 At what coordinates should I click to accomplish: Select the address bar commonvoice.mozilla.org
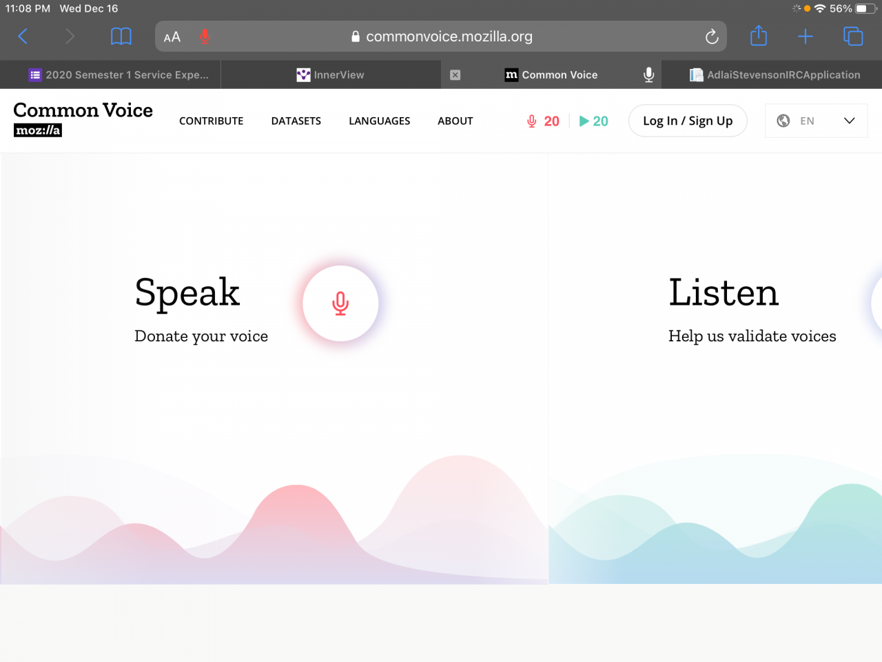pyautogui.click(x=441, y=37)
